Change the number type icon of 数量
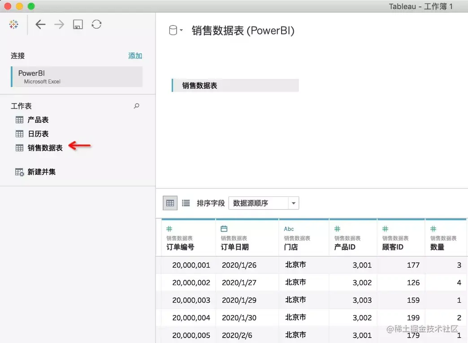The height and width of the screenshot is (343, 468). (x=433, y=229)
